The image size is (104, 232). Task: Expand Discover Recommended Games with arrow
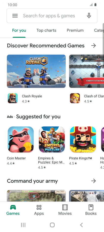pos(94,46)
